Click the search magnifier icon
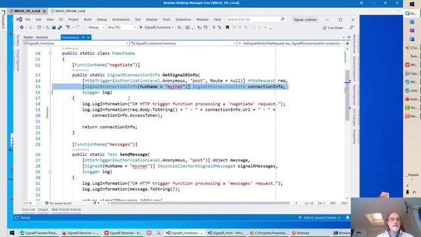Viewport: 421px width, 237px height. point(282,19)
